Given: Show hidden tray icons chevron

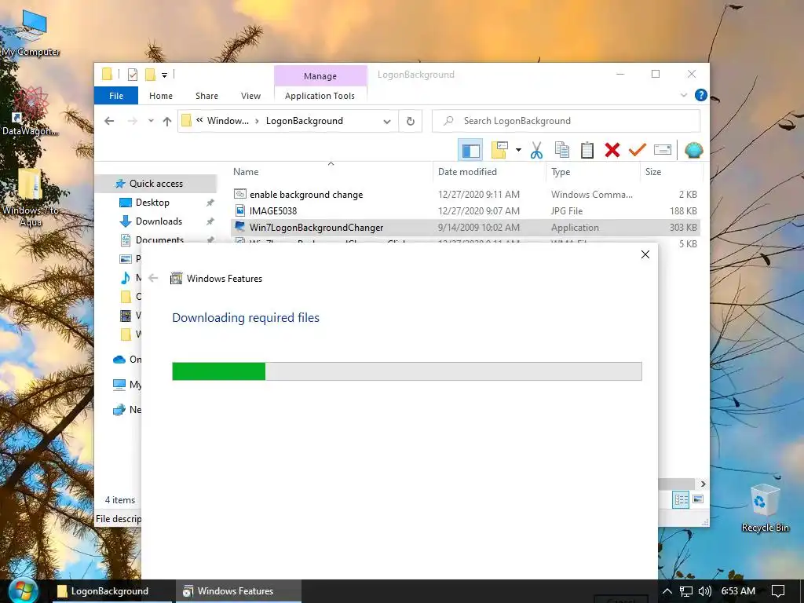Looking at the screenshot, I should tap(667, 591).
